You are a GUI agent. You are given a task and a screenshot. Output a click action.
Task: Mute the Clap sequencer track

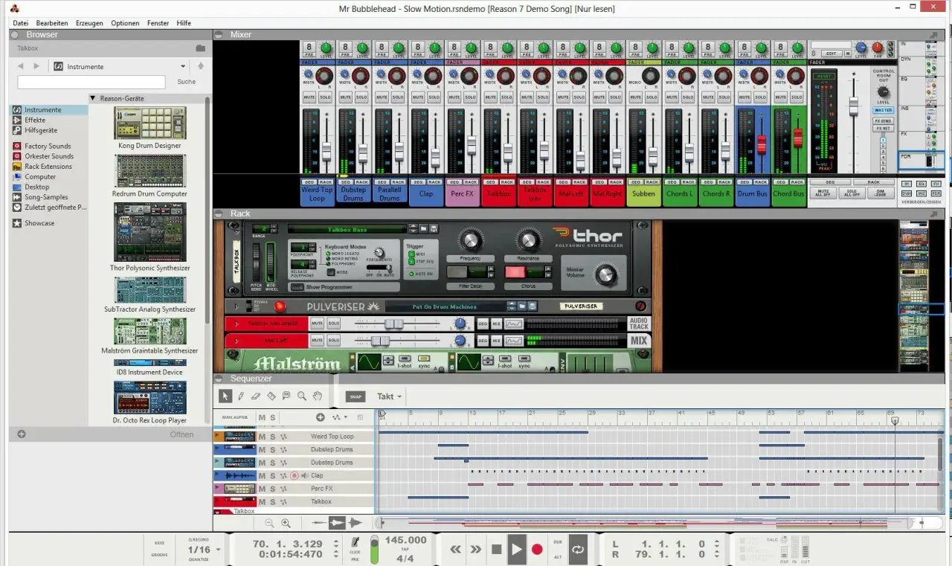262,475
